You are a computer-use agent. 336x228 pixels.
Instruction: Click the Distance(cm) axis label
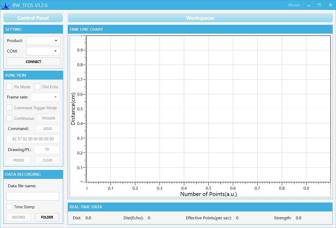click(73, 108)
